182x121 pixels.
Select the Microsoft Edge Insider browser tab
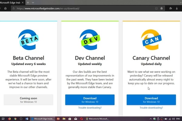point(12,2)
